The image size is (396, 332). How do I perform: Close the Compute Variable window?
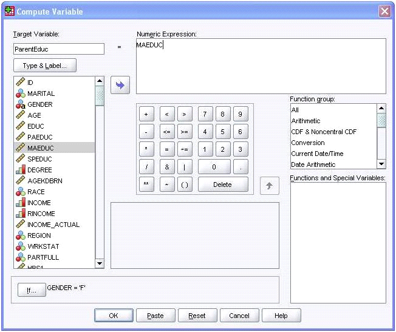[x=384, y=12]
